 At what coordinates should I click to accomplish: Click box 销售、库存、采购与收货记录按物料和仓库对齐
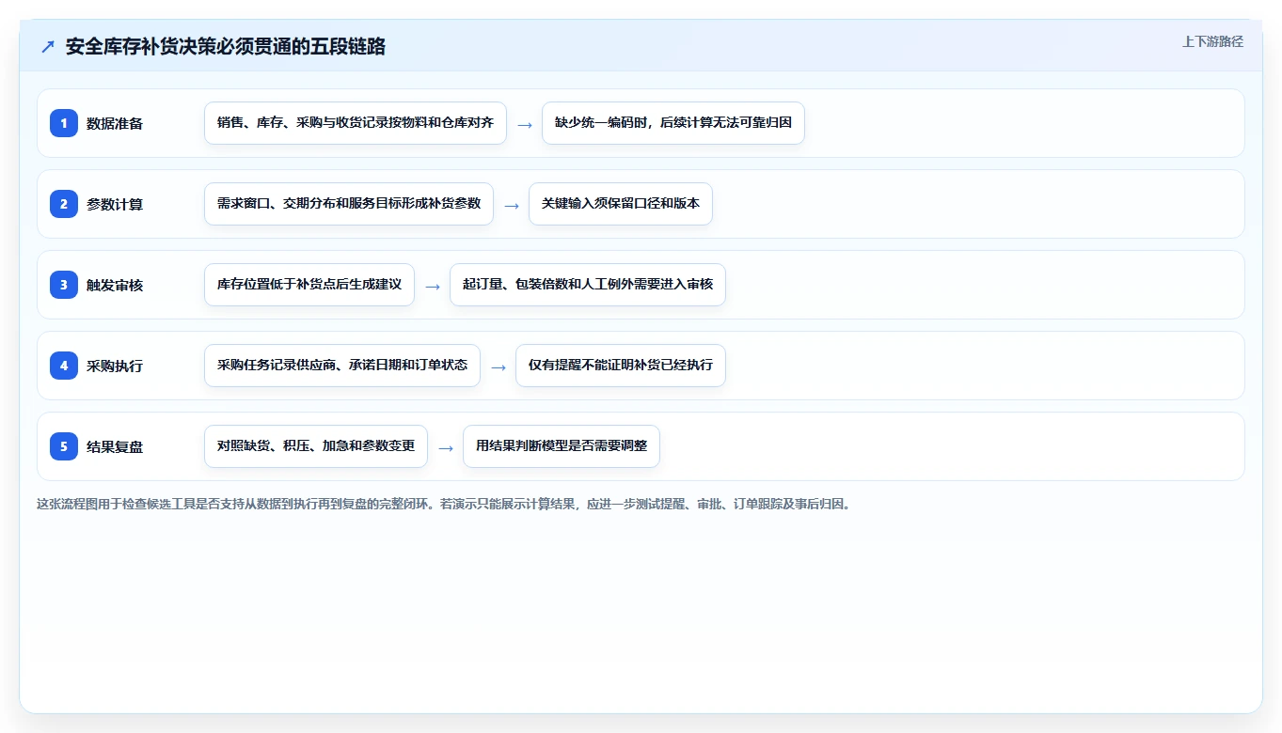click(x=356, y=123)
